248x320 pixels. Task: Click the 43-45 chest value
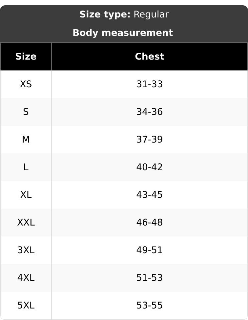(149, 195)
